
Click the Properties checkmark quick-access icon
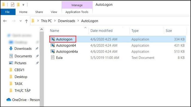(x=13, y=5)
